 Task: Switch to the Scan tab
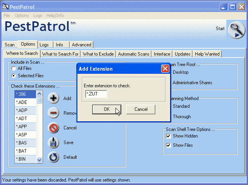click(10, 45)
